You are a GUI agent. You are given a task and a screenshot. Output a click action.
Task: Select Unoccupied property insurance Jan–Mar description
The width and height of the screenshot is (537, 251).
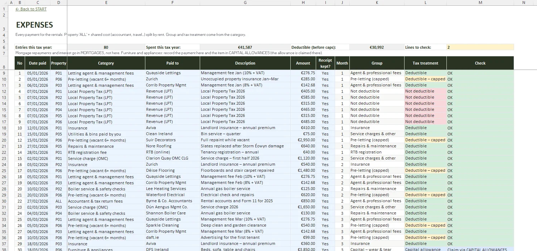click(x=245, y=79)
